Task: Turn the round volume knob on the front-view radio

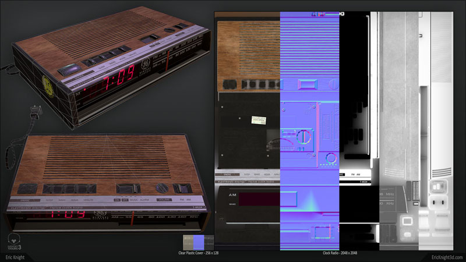Action: 162,188
